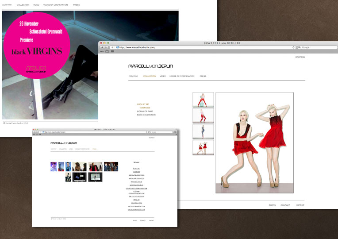
Task: Click the back arrow in the large Safari window
Action: 102,47
